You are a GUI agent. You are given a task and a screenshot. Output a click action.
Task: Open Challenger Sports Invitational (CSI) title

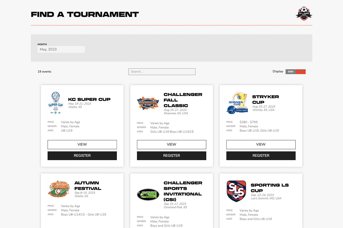[183, 191]
